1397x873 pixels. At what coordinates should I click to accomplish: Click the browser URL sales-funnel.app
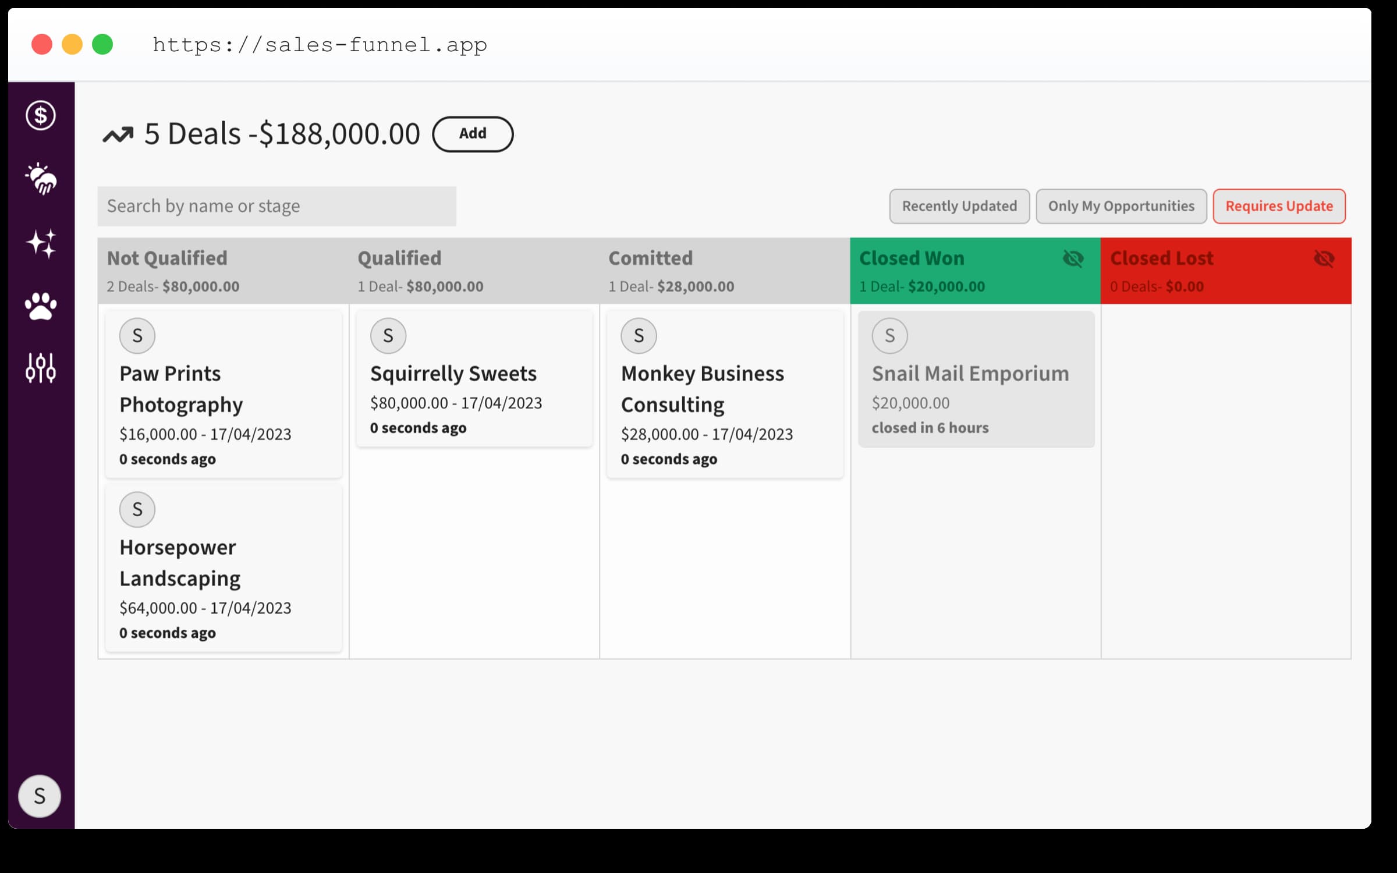click(320, 45)
